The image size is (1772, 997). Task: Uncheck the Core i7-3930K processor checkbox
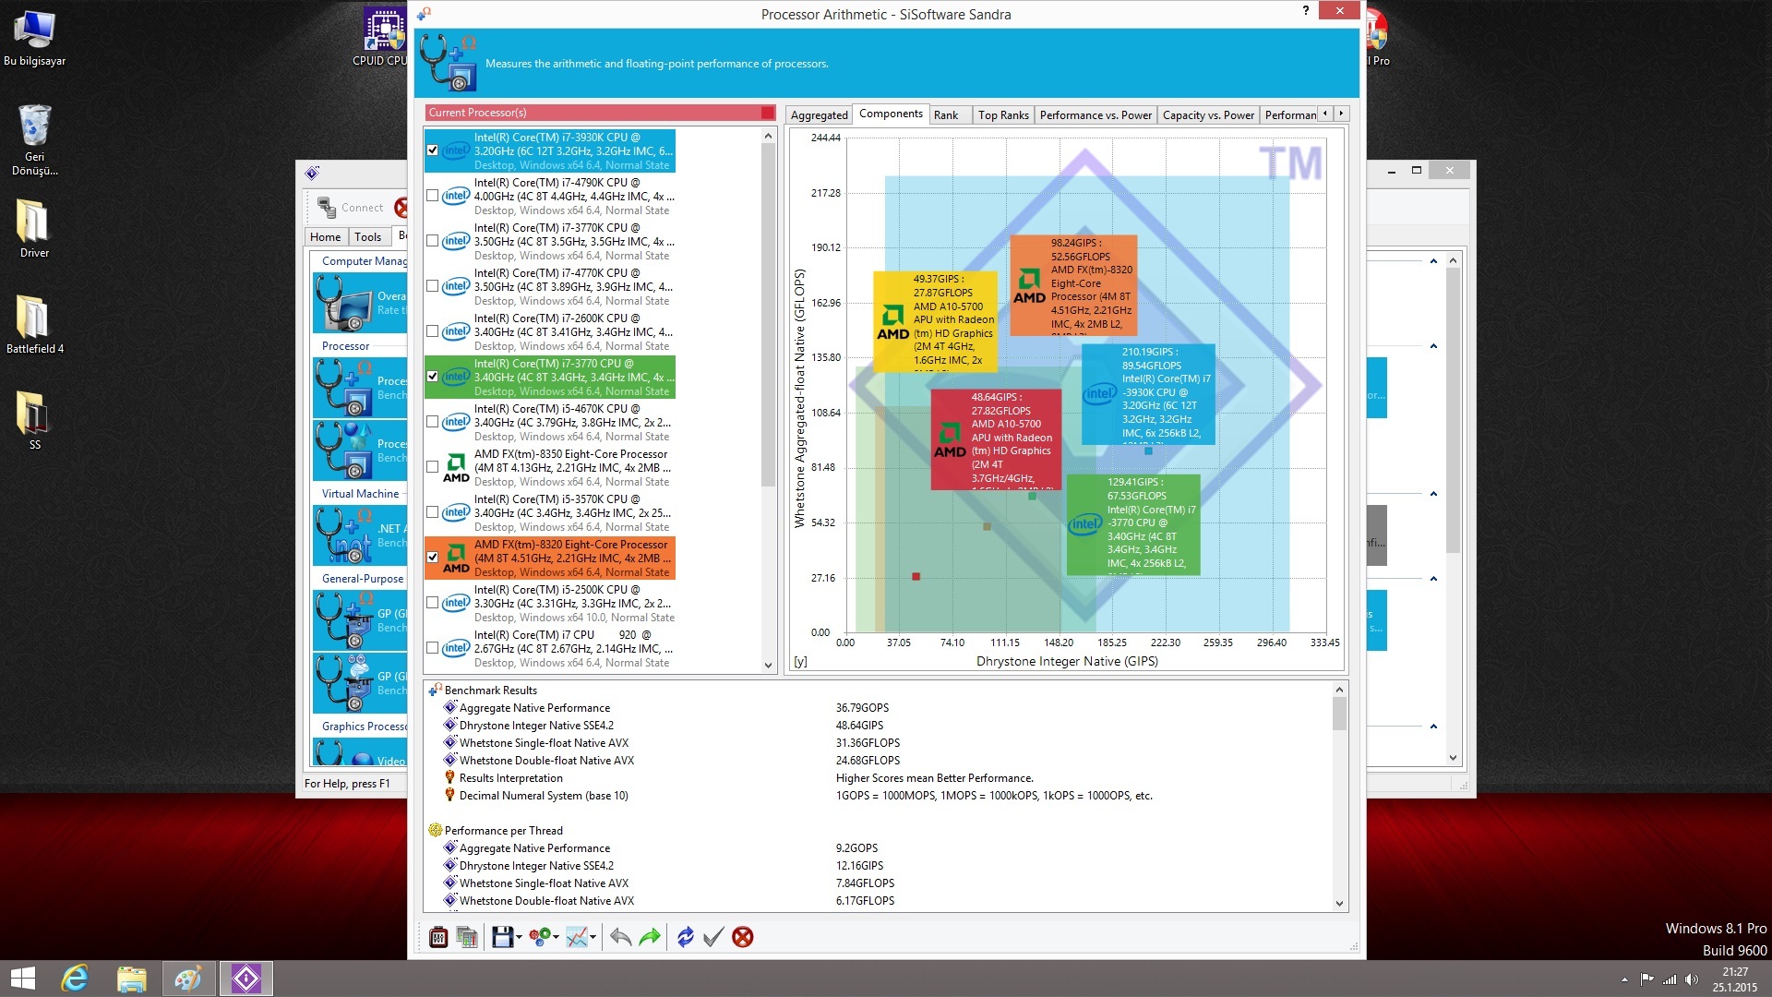pyautogui.click(x=432, y=150)
